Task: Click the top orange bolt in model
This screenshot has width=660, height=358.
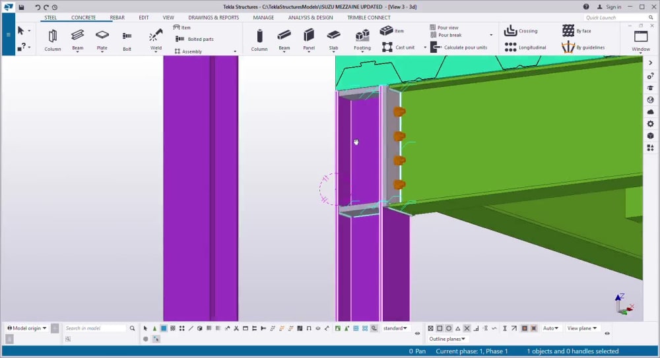Action: coord(399,112)
